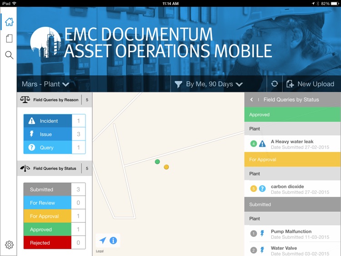
Task: Tap the Incident warning triangle icon
Action: point(32,120)
